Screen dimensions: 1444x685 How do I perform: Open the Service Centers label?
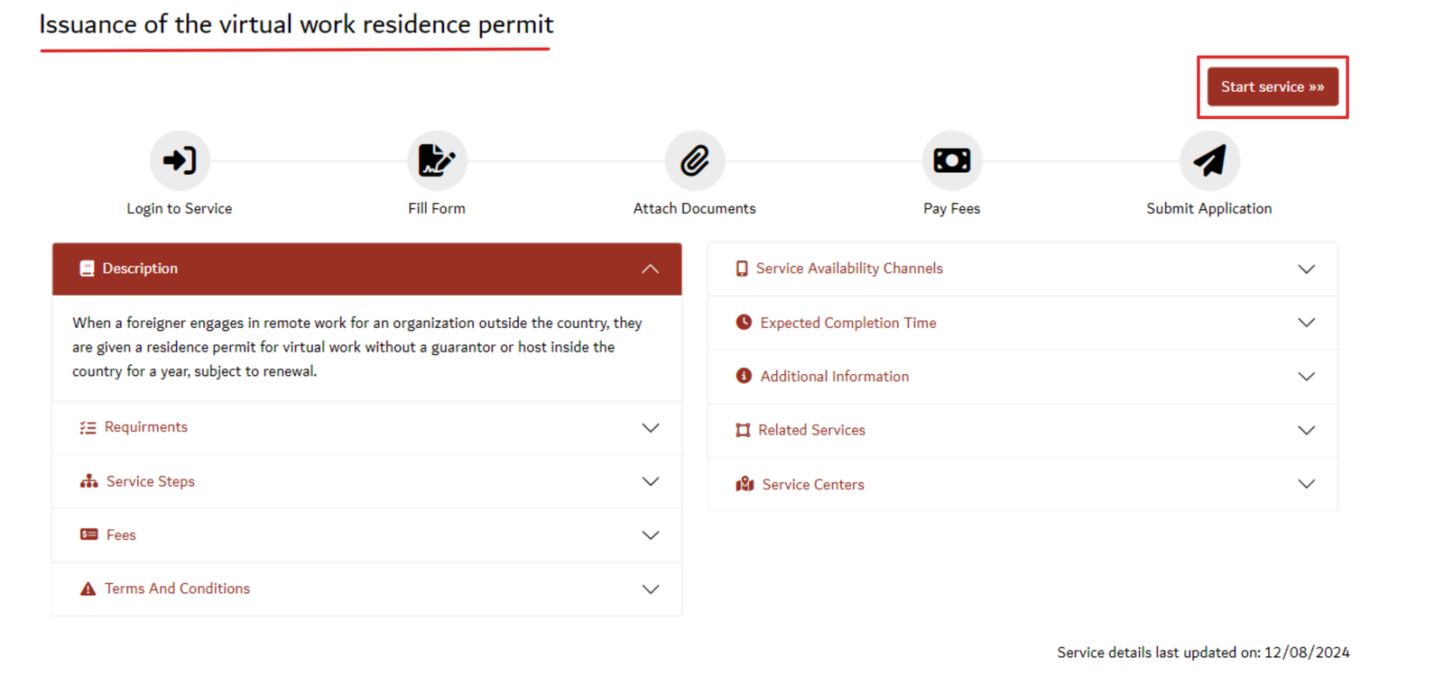[x=813, y=484]
